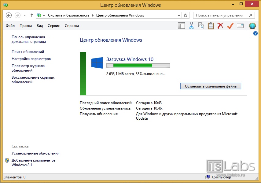Click the orange checkmark toolbar icon
The height and width of the screenshot is (183, 261).
click(x=230, y=26)
